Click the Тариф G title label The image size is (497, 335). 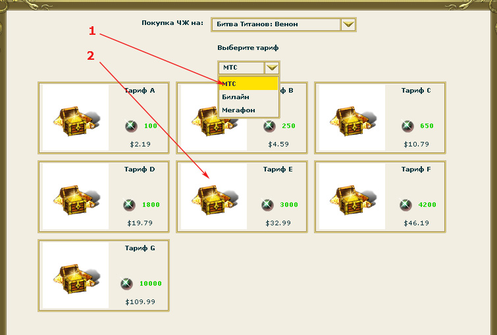click(140, 248)
